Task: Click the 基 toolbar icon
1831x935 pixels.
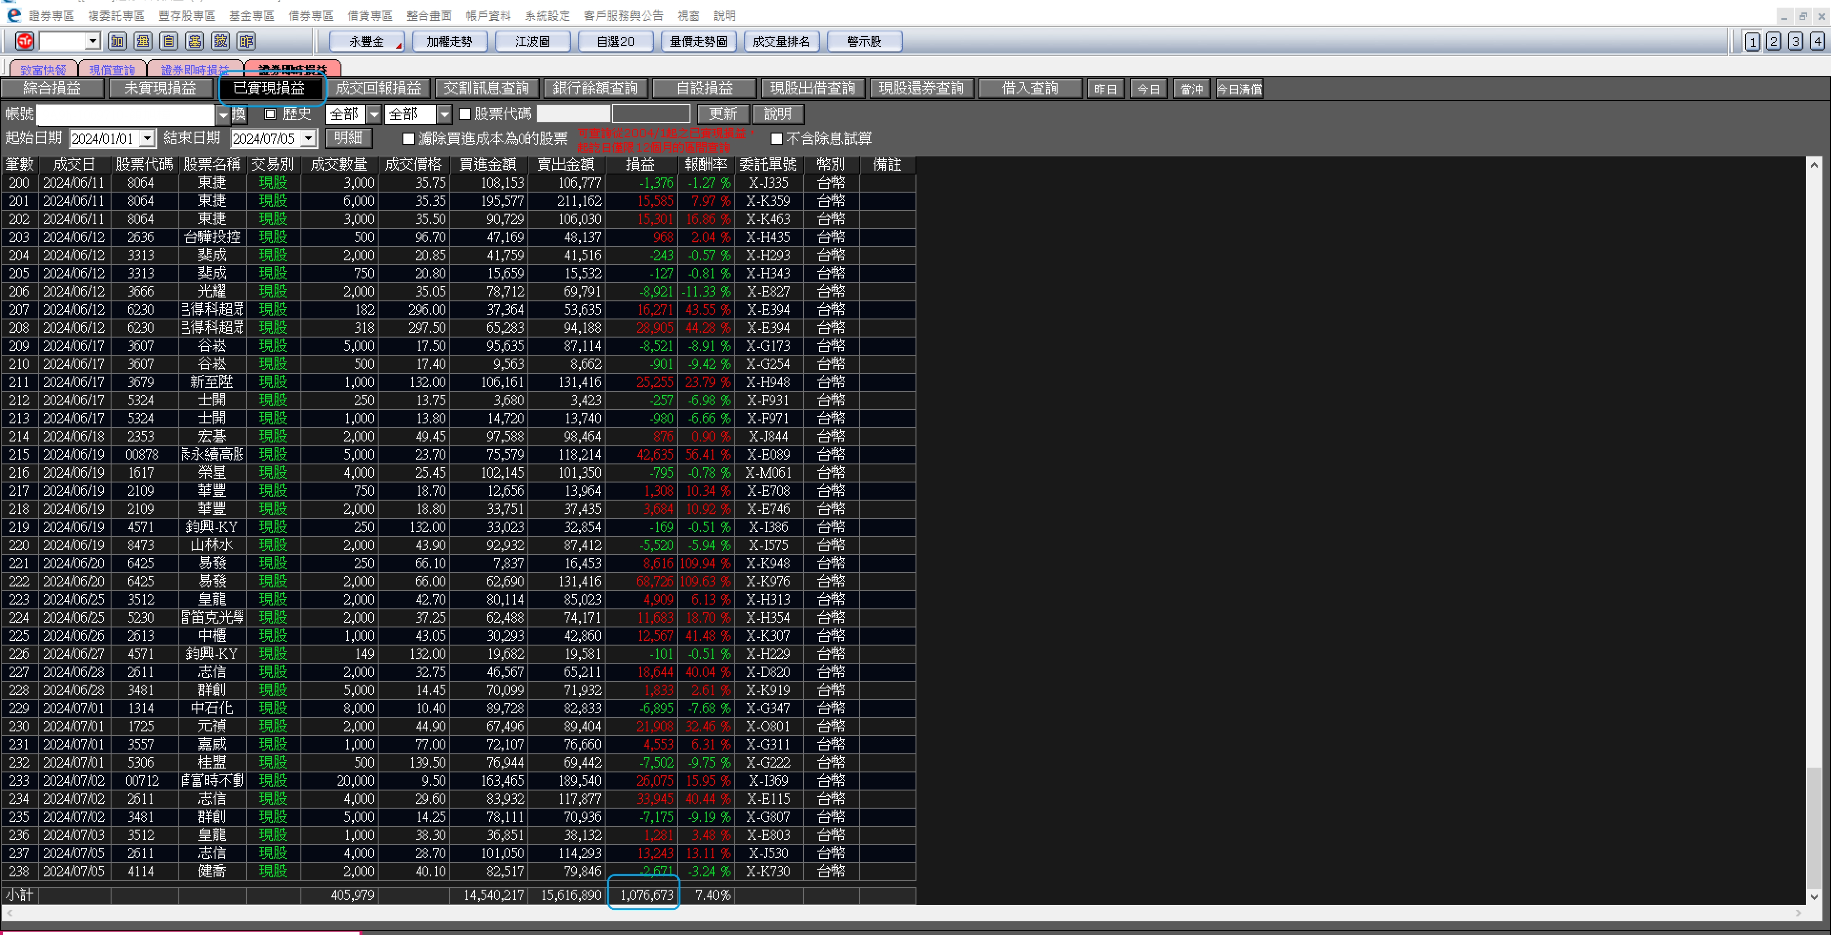Action: 195,41
